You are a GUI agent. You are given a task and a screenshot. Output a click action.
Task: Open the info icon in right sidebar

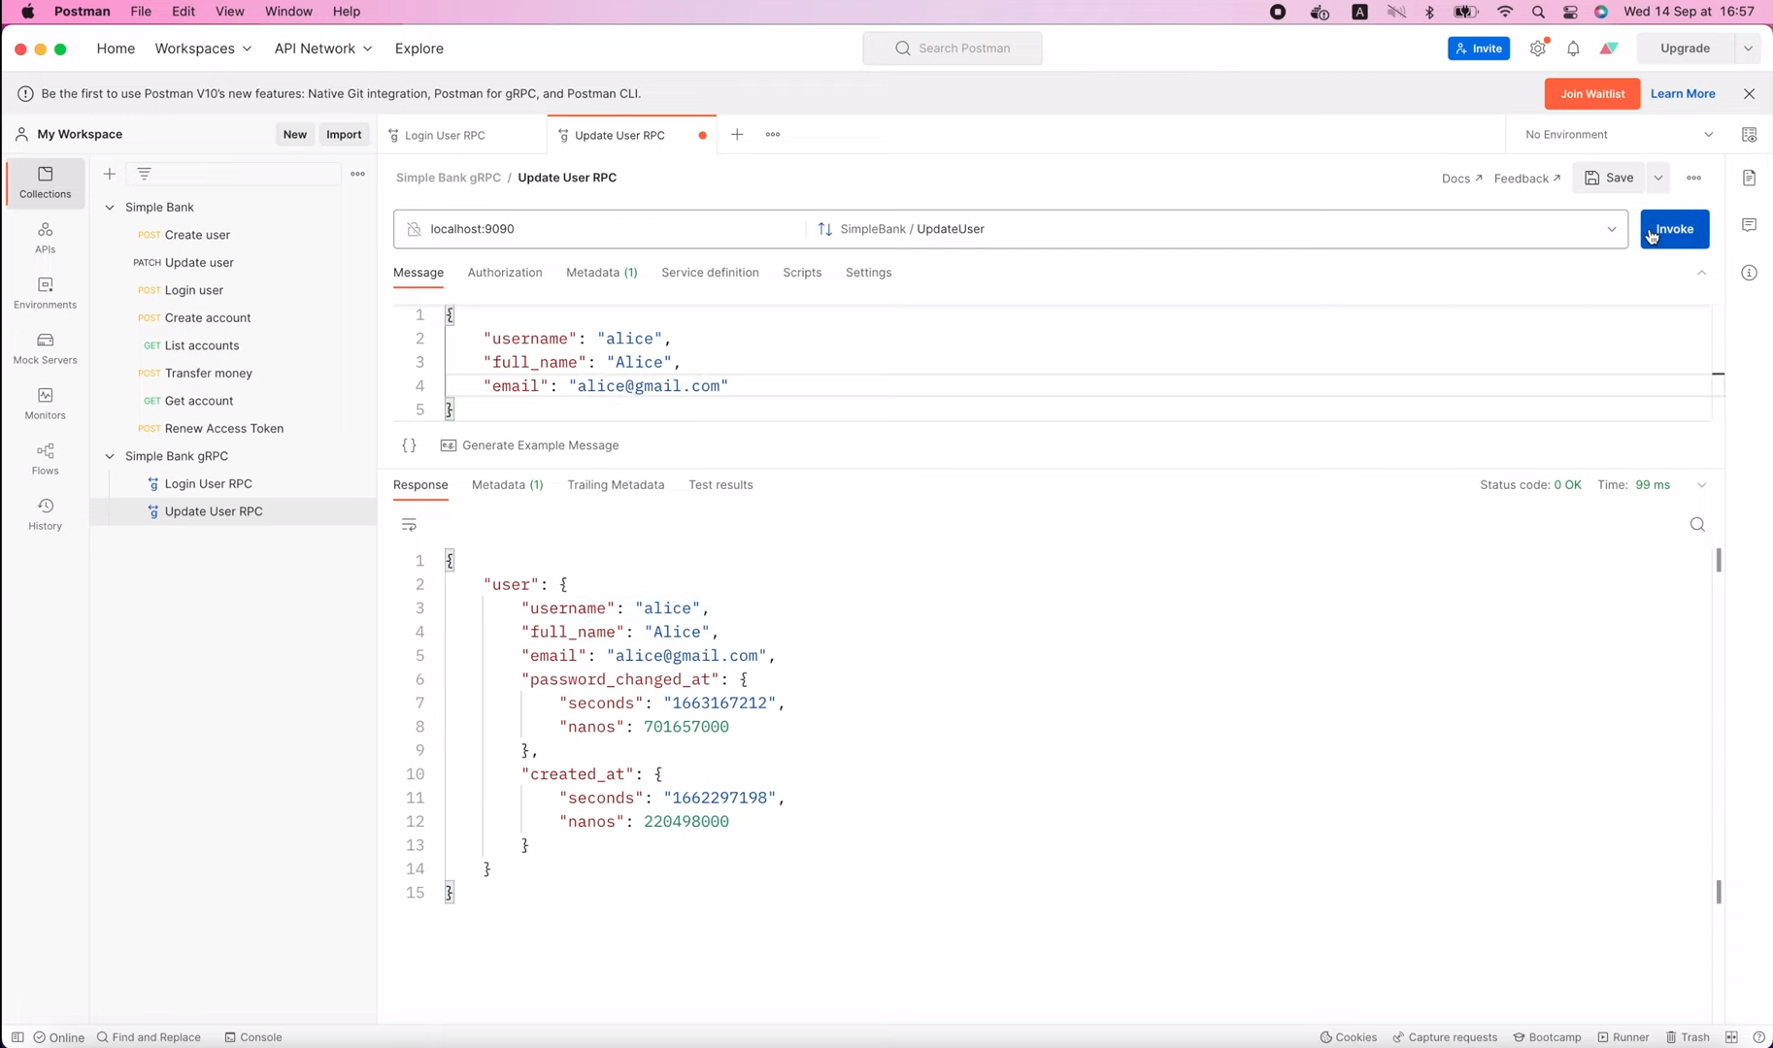click(x=1749, y=273)
